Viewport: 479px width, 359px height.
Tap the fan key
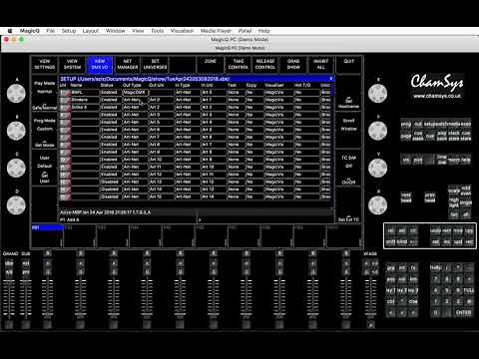454,214
